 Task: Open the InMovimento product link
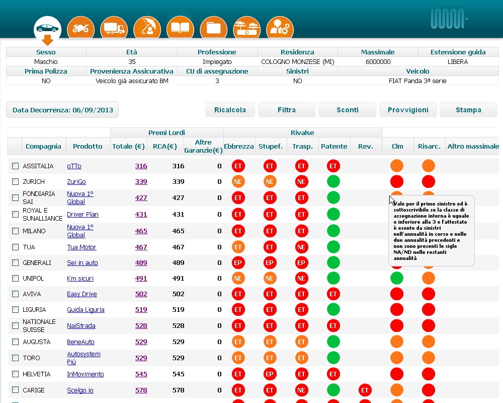[x=86, y=374]
